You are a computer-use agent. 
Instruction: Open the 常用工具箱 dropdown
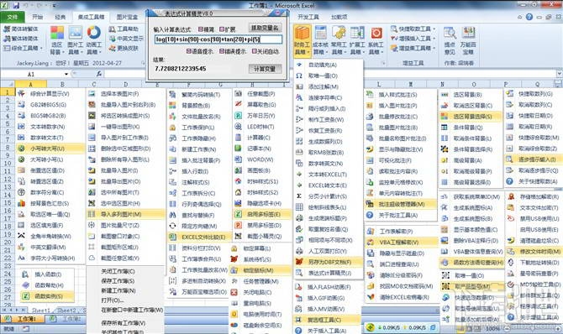click(339, 40)
